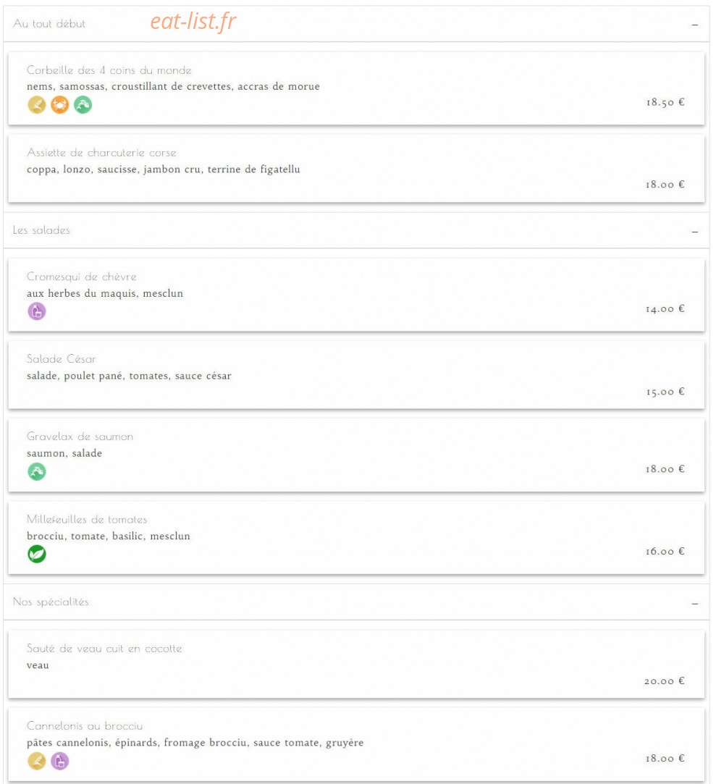Collapse the Au tout début section

(x=694, y=25)
